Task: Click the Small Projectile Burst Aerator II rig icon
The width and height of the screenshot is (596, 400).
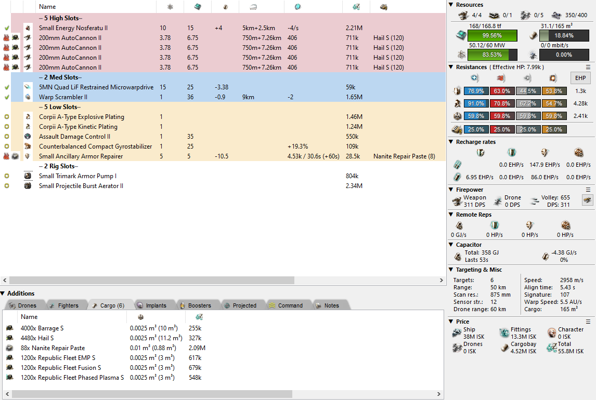Action: [x=28, y=186]
